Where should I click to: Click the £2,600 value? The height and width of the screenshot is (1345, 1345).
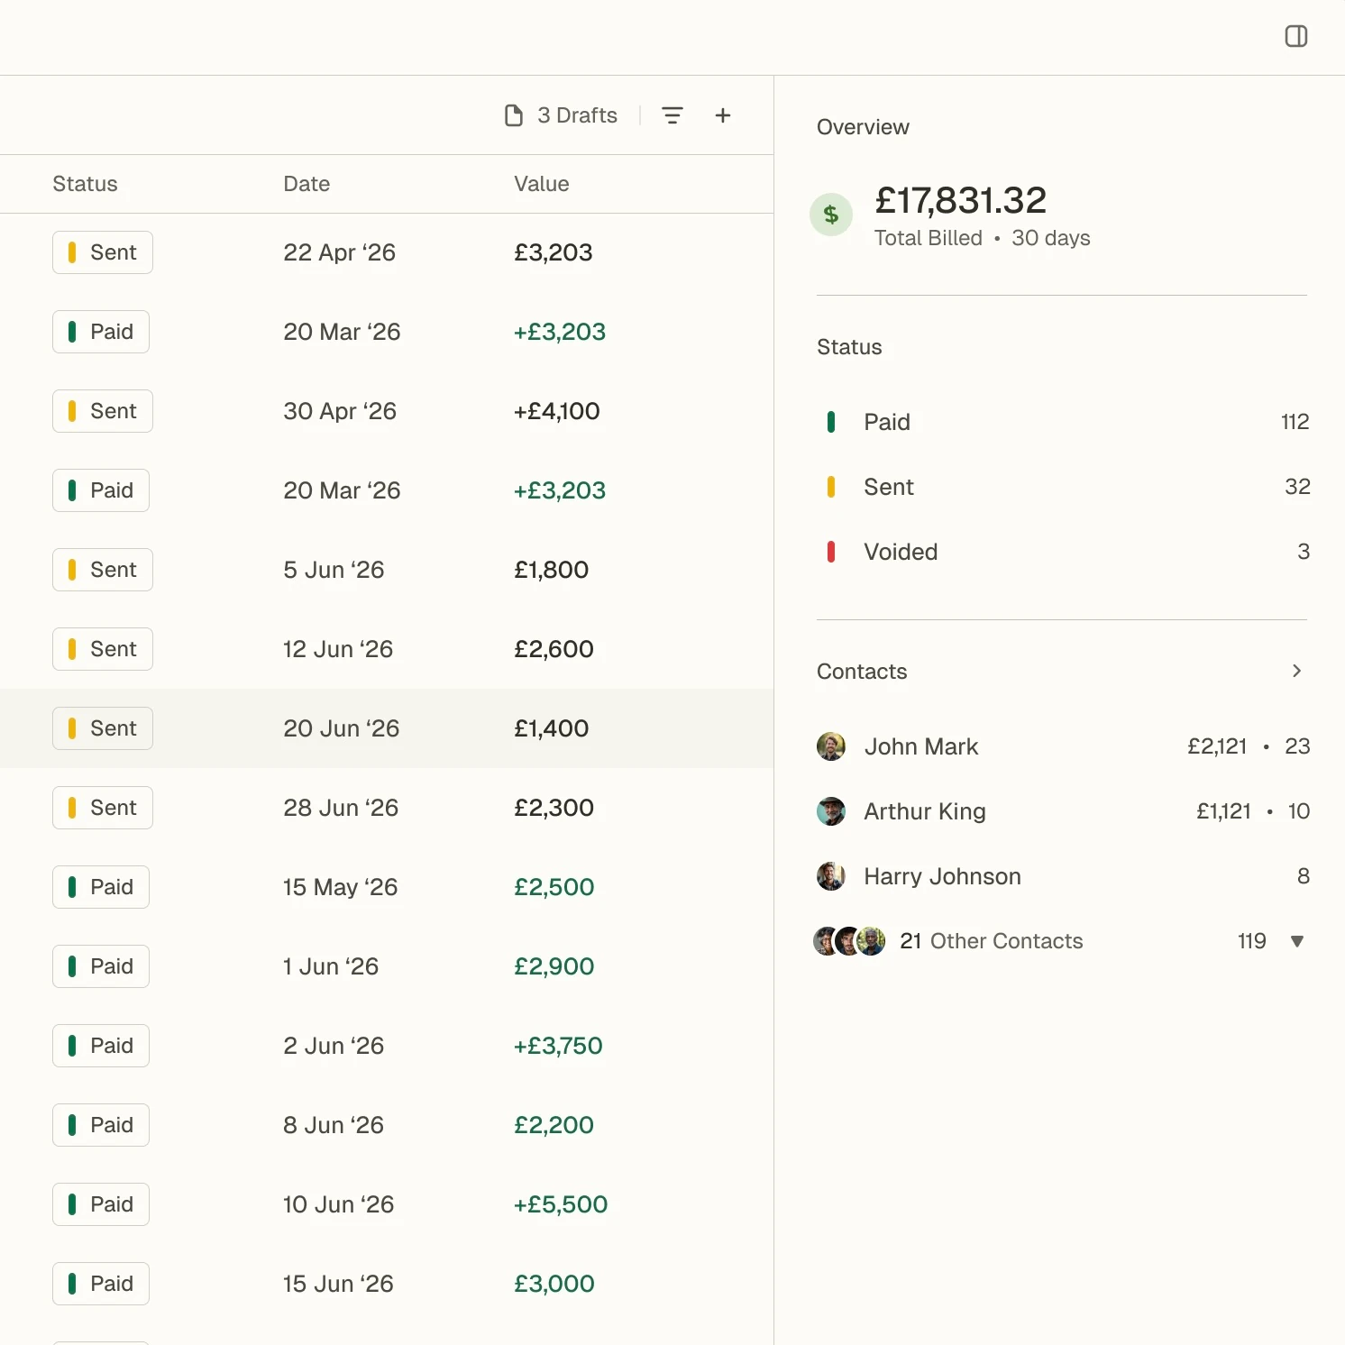pyautogui.click(x=554, y=649)
